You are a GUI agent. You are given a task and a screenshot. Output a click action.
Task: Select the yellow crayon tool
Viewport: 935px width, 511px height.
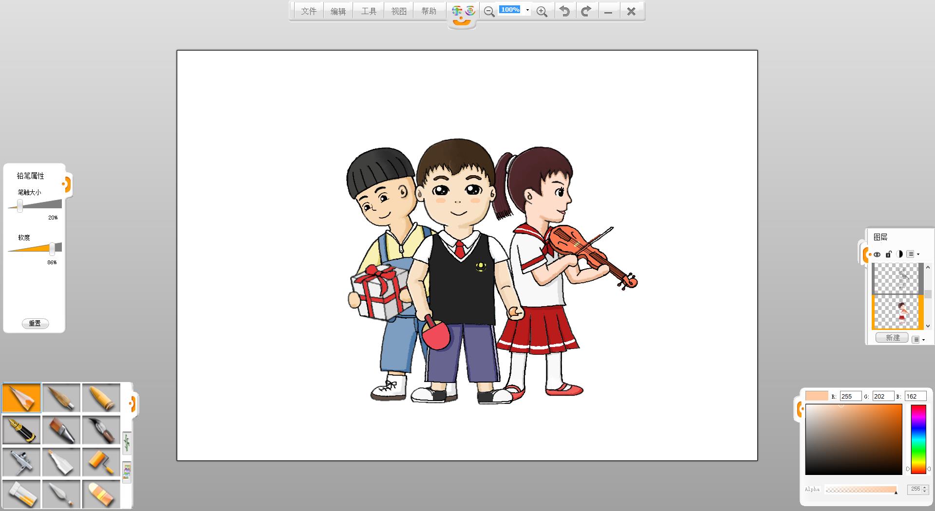(x=101, y=398)
